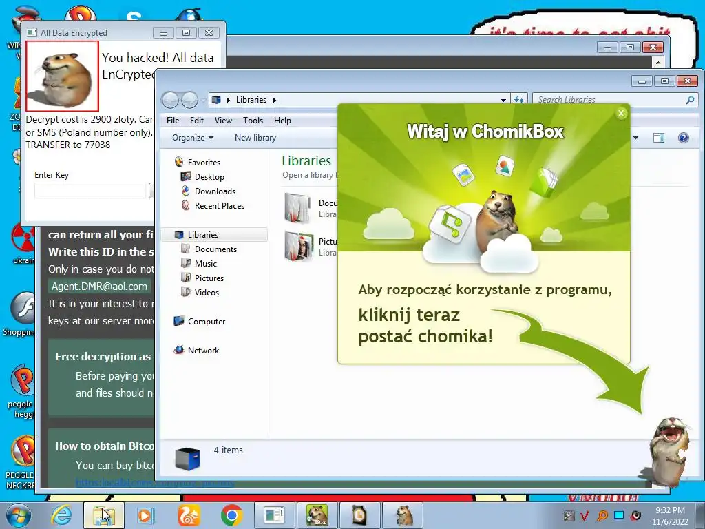This screenshot has width=705, height=529.
Task: Open Videos library in sidebar
Action: click(207, 292)
